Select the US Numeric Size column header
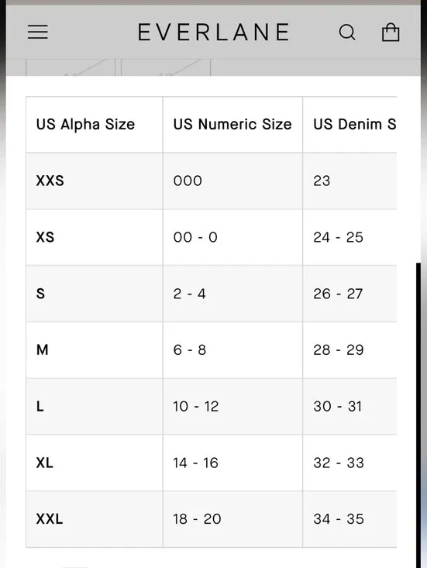The height and width of the screenshot is (568, 427). coord(233,125)
